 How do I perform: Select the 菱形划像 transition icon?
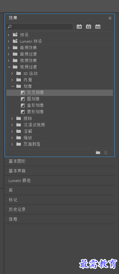[x=23, y=112]
